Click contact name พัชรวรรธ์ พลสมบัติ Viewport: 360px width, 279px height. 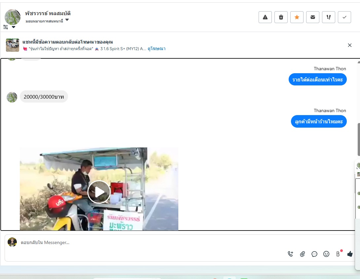(x=48, y=13)
